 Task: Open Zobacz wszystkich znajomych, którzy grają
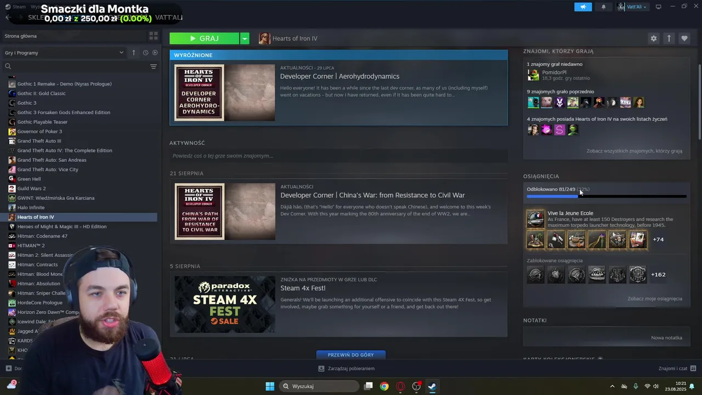634,151
